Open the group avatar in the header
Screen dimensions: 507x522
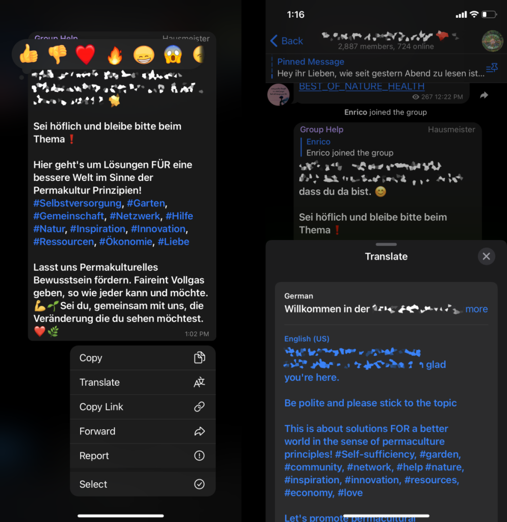492,41
